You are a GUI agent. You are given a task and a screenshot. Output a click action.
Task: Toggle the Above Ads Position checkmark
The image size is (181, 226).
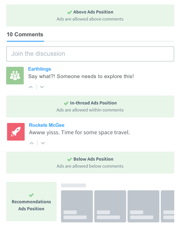point(69,12)
